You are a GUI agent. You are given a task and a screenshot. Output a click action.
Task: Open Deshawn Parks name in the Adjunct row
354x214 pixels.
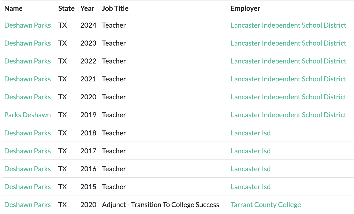[27, 205]
